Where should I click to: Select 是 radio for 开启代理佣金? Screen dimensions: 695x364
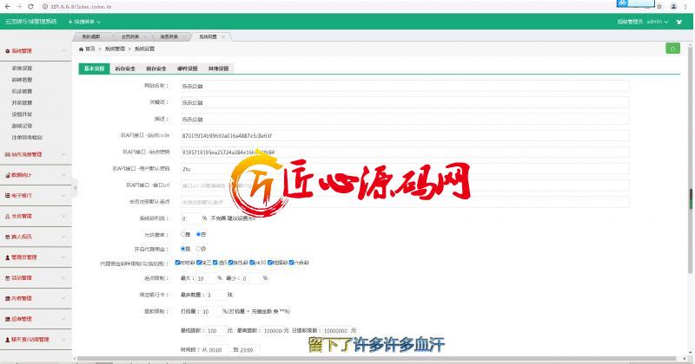[x=182, y=249]
